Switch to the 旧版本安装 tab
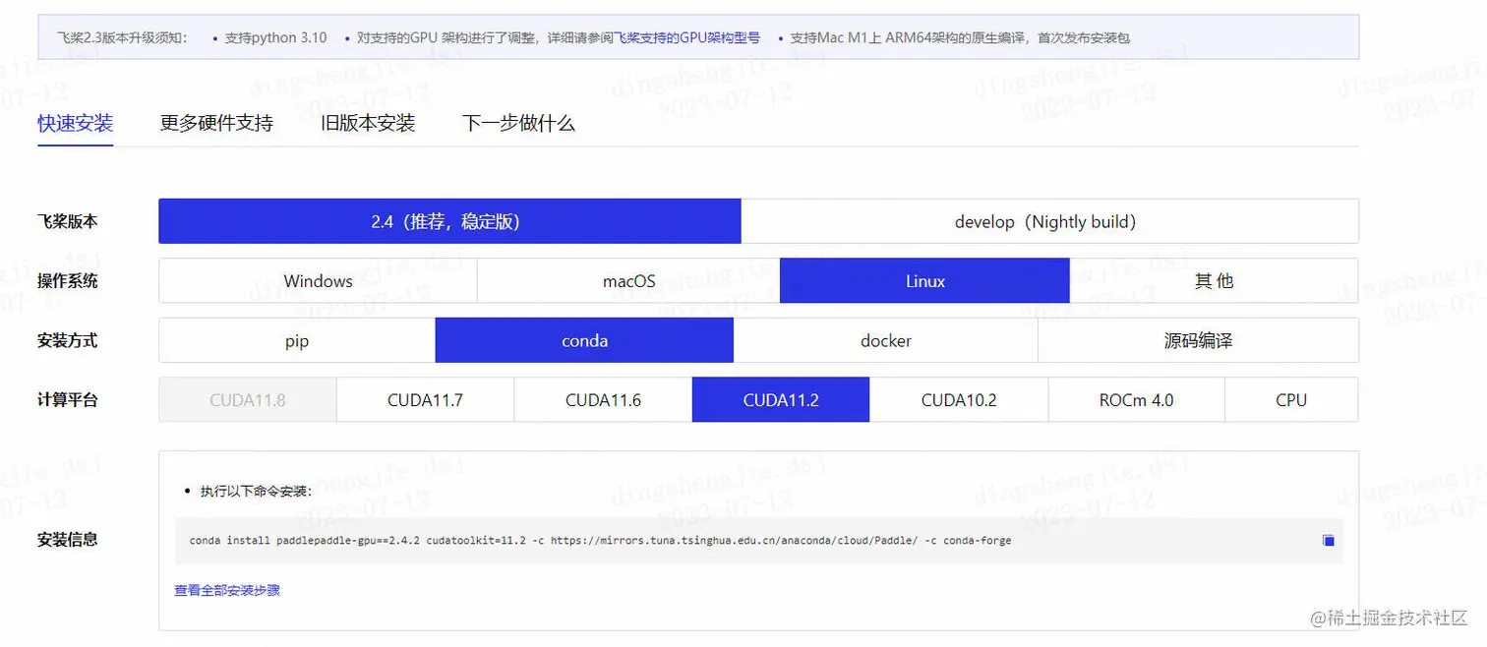This screenshot has height=647, width=1487. [367, 122]
